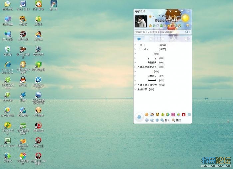
Task: Select QQ Games desktop shortcut
Action: pos(38,36)
